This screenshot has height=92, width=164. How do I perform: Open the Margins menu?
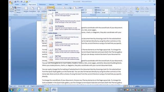[26, 10]
